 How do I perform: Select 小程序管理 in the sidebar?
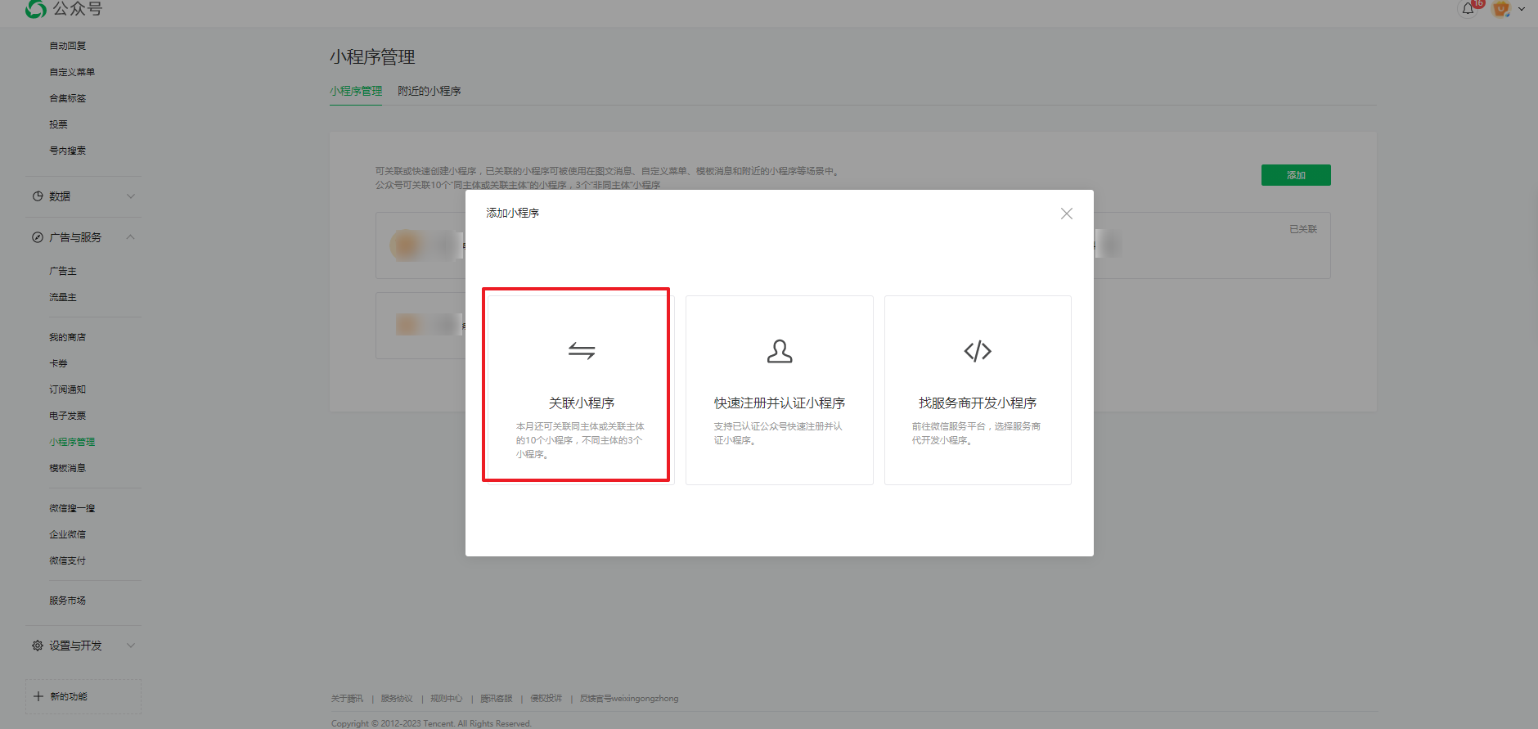[72, 442]
